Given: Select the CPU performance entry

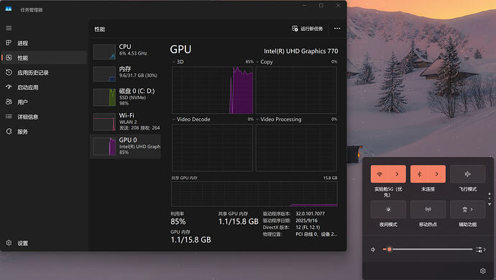Looking at the screenshot, I should 126,51.
